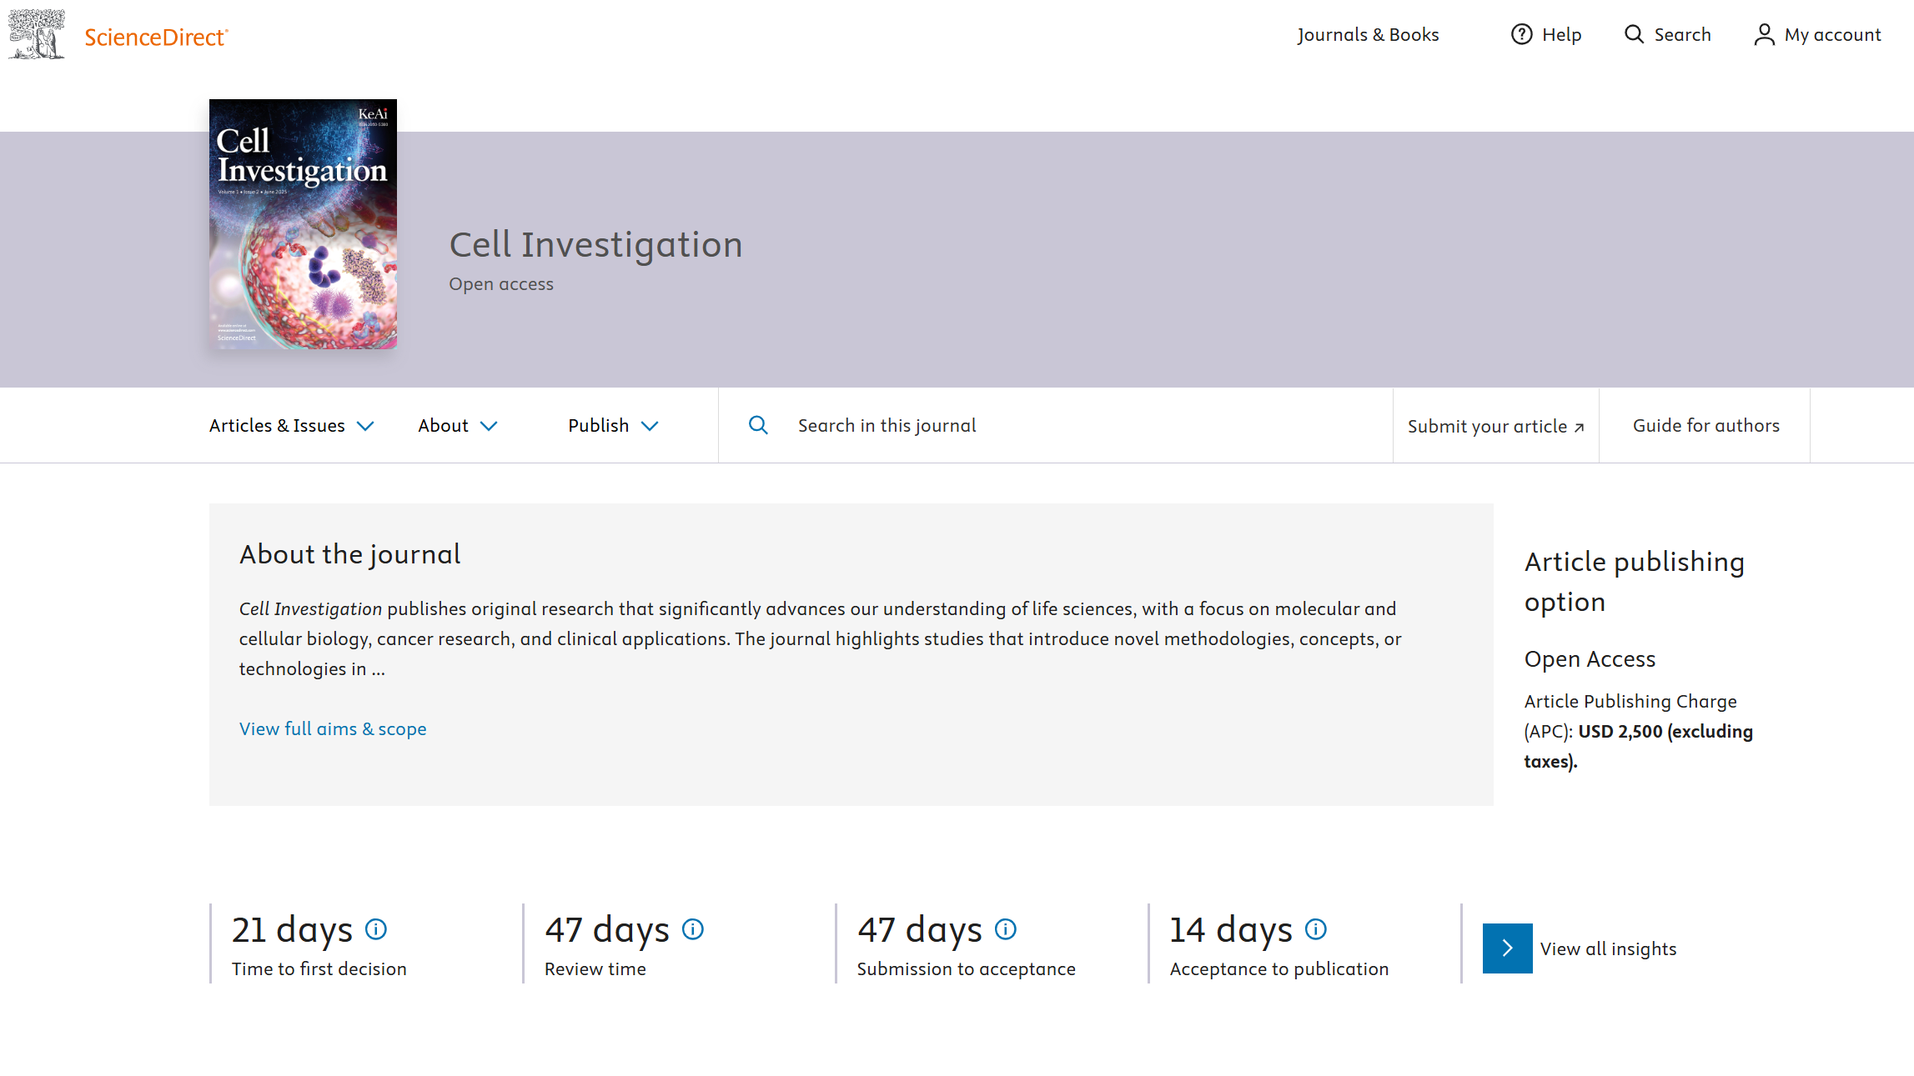Click the Elsevier tree logo

pos(36,34)
